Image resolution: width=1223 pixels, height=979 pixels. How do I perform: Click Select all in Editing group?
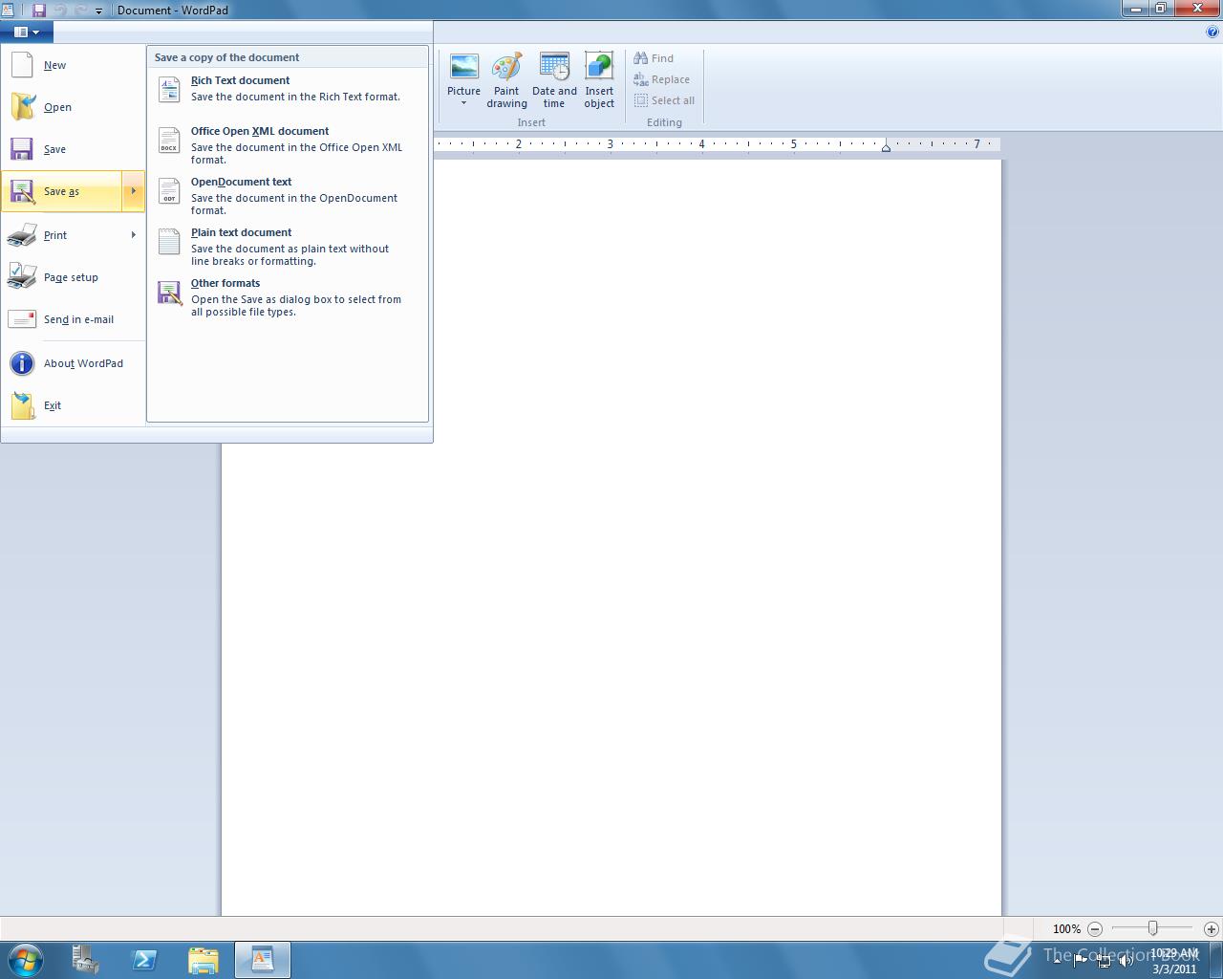664,100
